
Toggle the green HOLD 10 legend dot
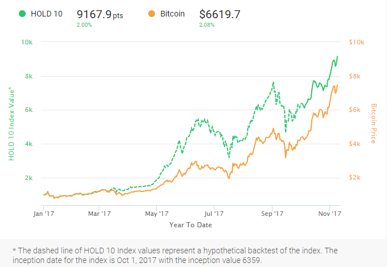[x=22, y=14]
